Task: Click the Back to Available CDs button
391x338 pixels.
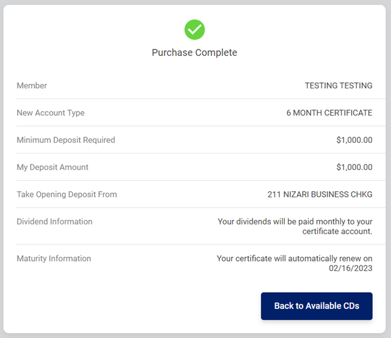Action: click(316, 306)
